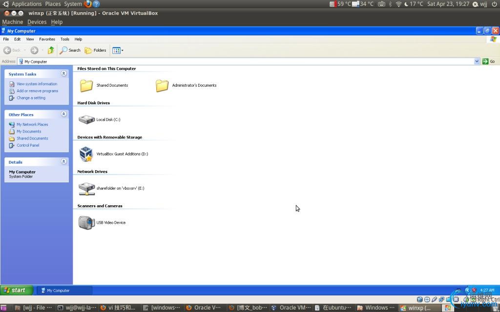This screenshot has height=312, width=500.
Task: Click the 4:27 AM tray clock
Action: pyautogui.click(x=487, y=291)
